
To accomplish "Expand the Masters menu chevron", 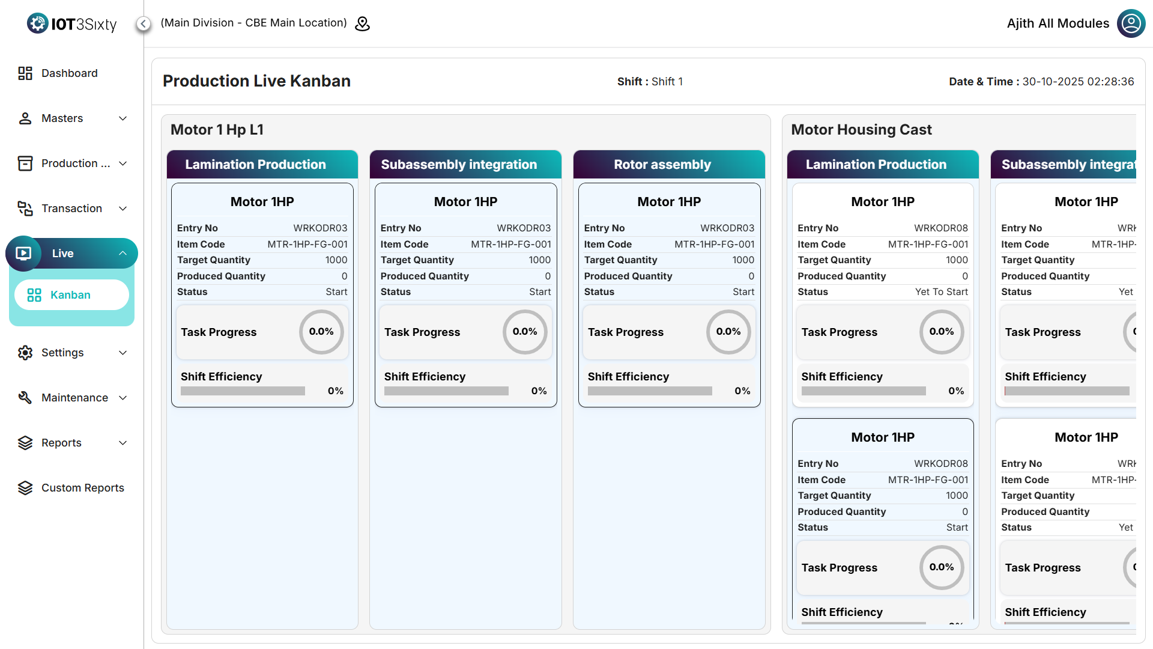I will (123, 118).
